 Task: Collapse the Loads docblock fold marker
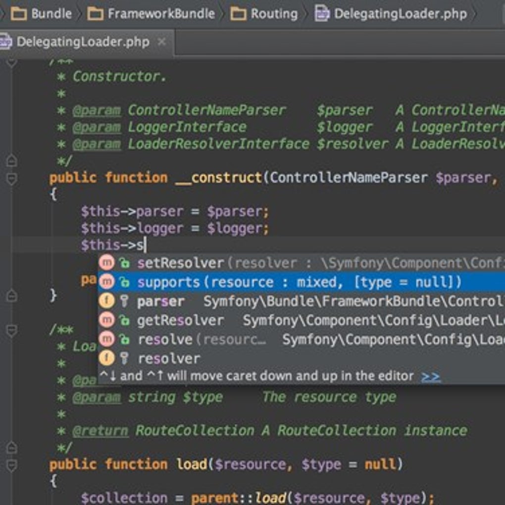pyautogui.click(x=11, y=330)
